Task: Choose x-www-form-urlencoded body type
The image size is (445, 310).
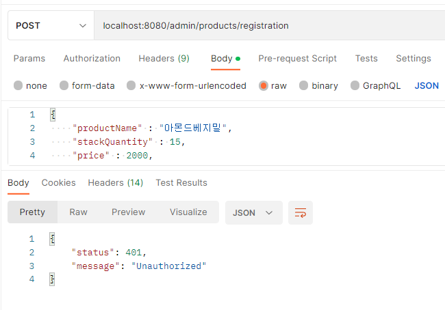Action: [x=186, y=85]
